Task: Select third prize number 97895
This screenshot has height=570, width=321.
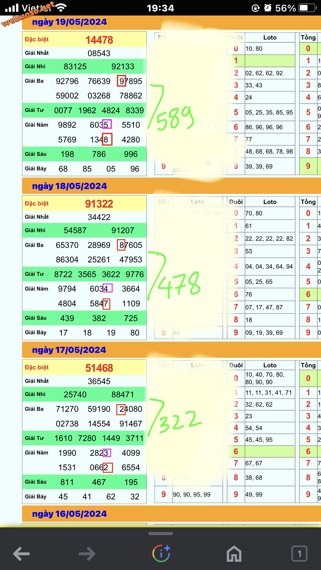Action: tap(131, 81)
